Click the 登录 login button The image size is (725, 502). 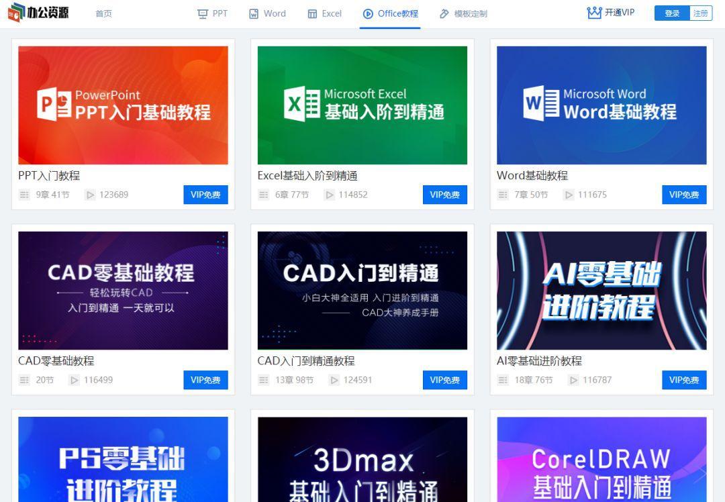click(x=672, y=13)
